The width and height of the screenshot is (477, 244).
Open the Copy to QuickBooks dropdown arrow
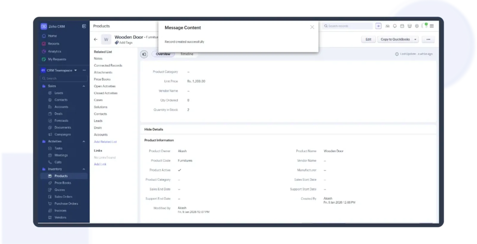click(x=415, y=39)
